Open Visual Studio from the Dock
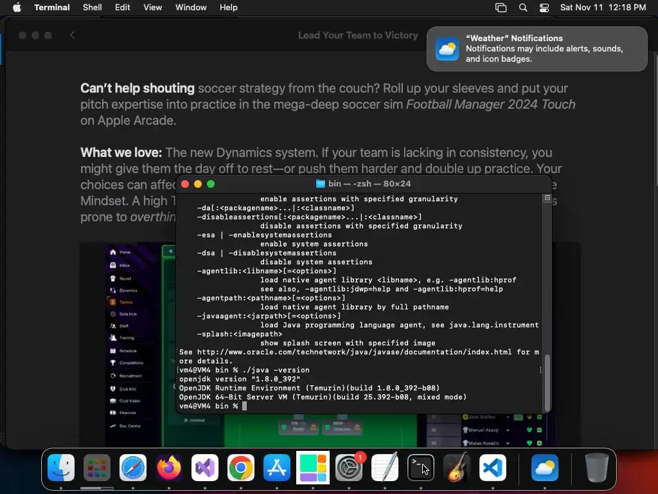 (205, 468)
